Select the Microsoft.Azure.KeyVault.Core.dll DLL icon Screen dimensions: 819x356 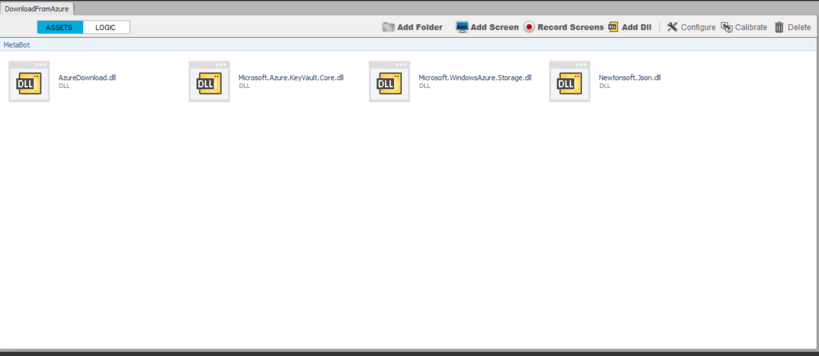point(209,81)
